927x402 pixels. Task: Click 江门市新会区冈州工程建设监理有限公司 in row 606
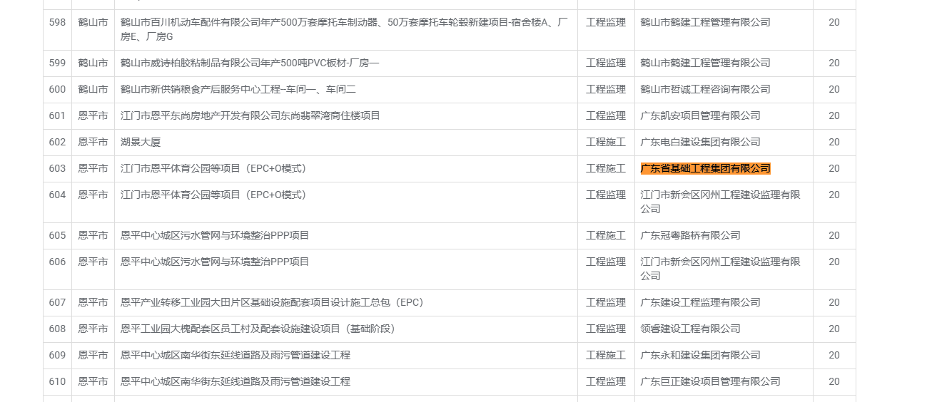[x=721, y=269]
